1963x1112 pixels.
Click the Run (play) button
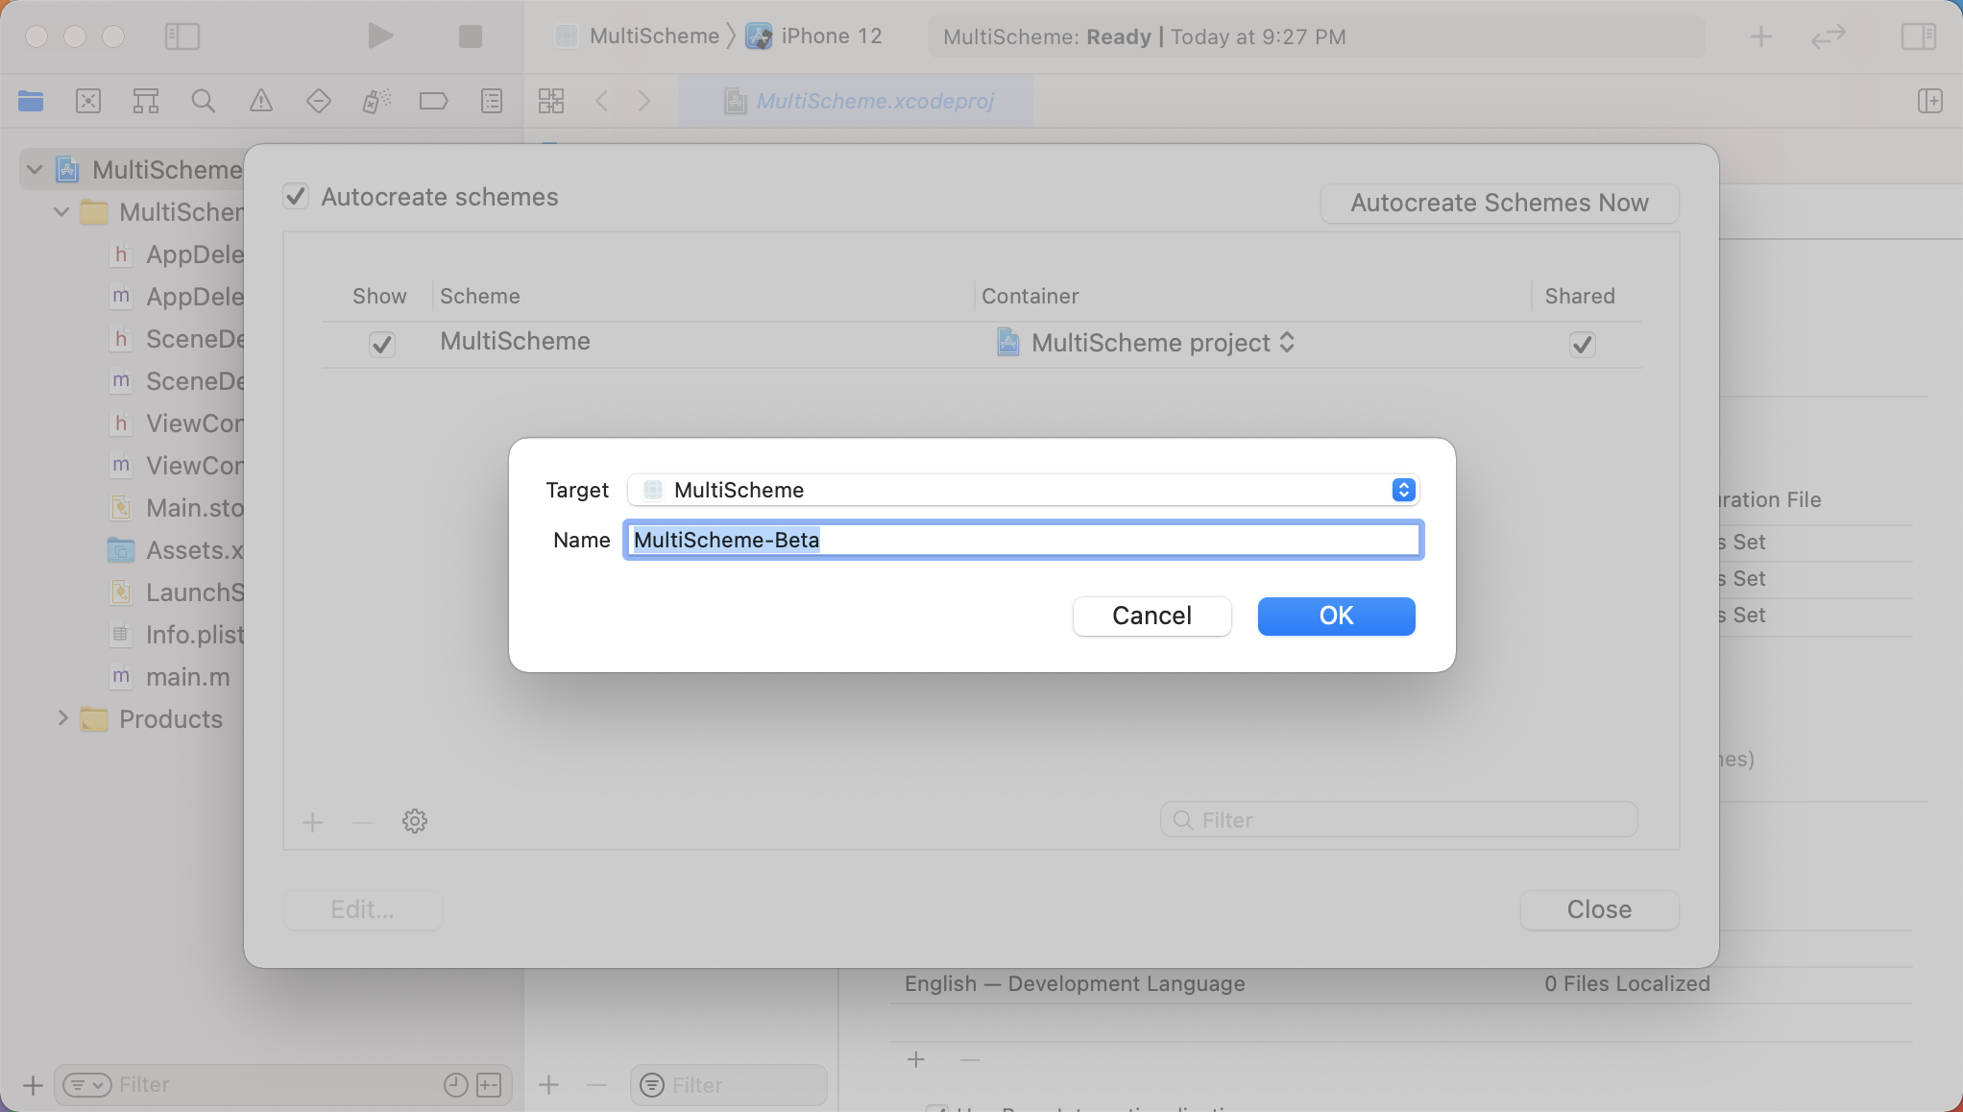(380, 36)
